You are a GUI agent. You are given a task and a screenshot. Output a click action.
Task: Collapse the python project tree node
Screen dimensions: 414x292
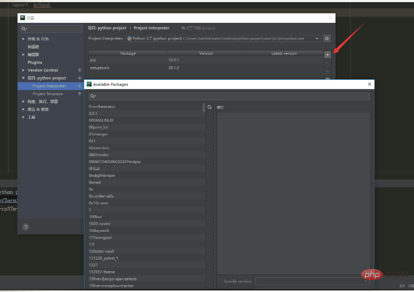(x=24, y=78)
